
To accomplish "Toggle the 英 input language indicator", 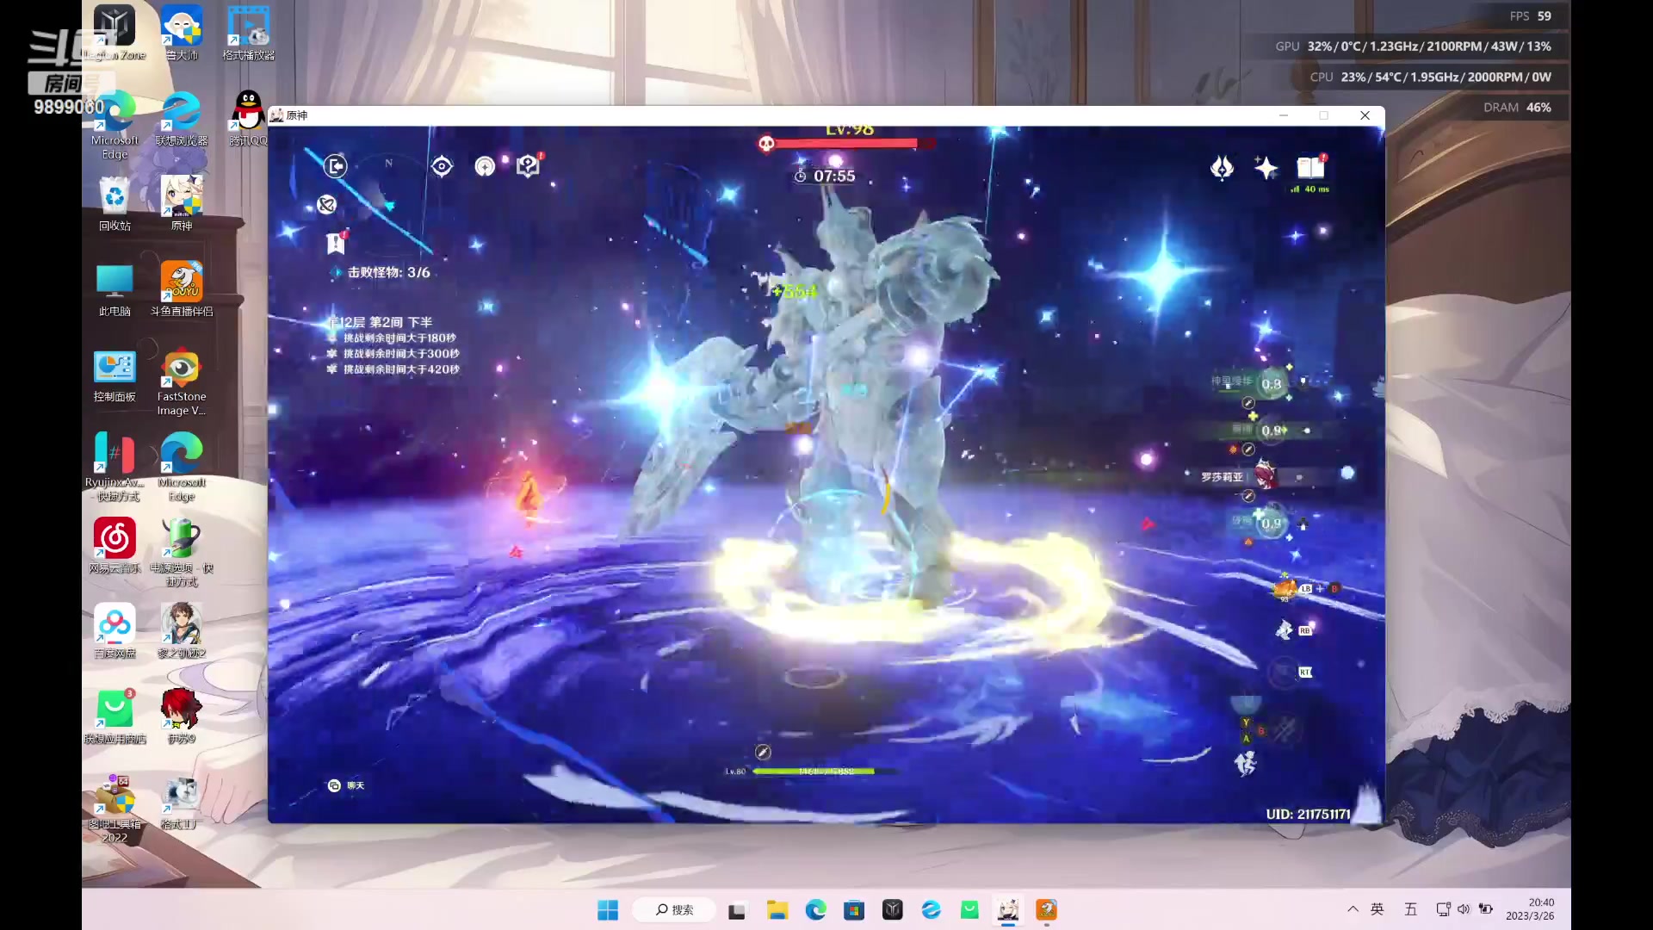I will [x=1377, y=909].
